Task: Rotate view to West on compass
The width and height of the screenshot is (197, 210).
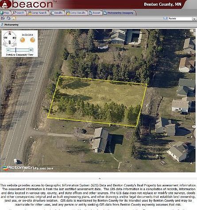Action: 5,38
